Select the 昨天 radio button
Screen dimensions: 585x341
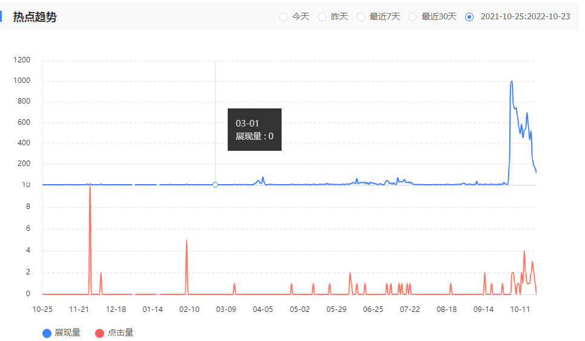click(322, 17)
